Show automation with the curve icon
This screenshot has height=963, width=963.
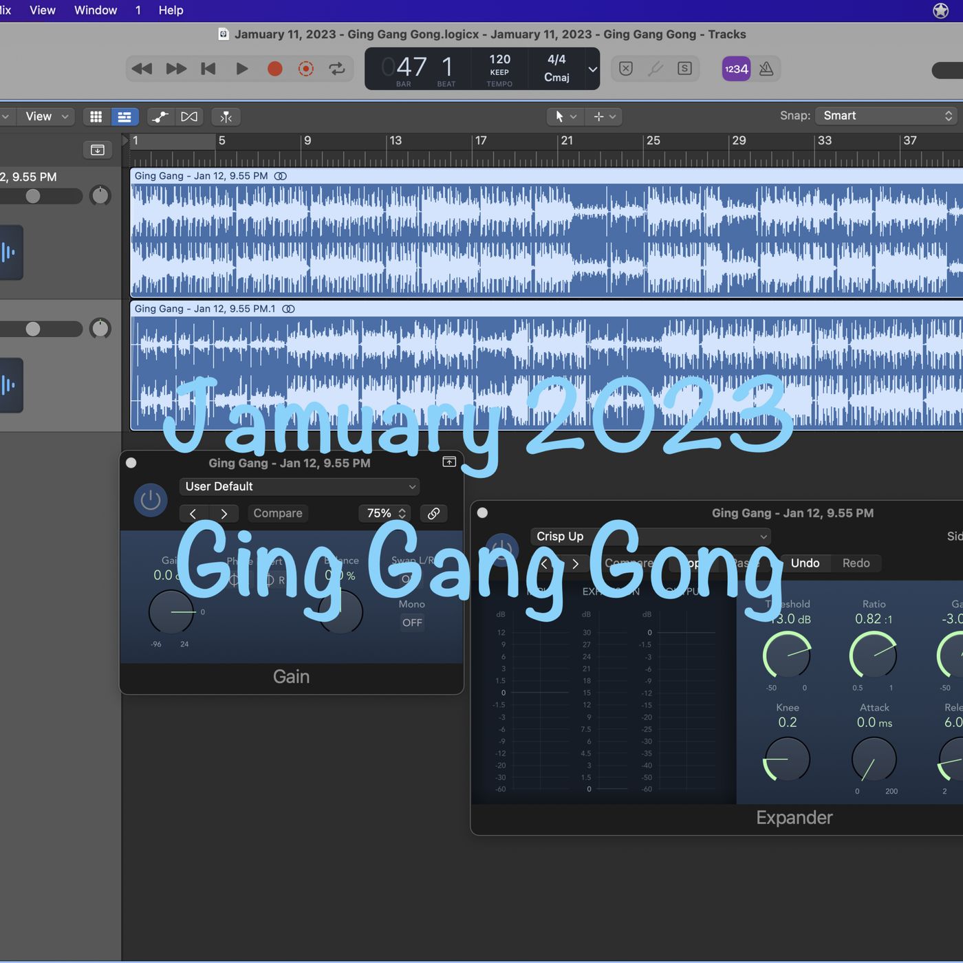point(160,117)
